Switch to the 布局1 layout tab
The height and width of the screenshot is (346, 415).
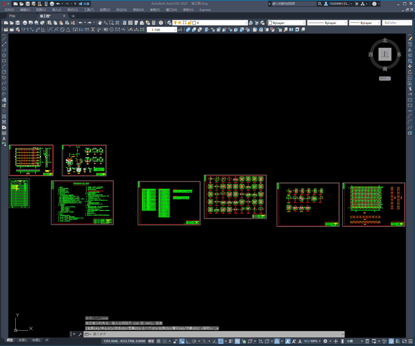coord(22,340)
